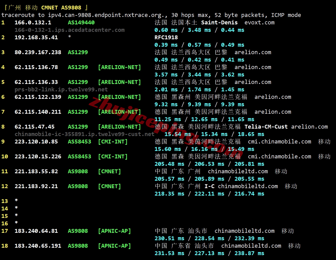Select Telia-CM-Cust label on hop 8
Image resolution: width=336 pixels, height=260 pixels.
click(x=266, y=127)
